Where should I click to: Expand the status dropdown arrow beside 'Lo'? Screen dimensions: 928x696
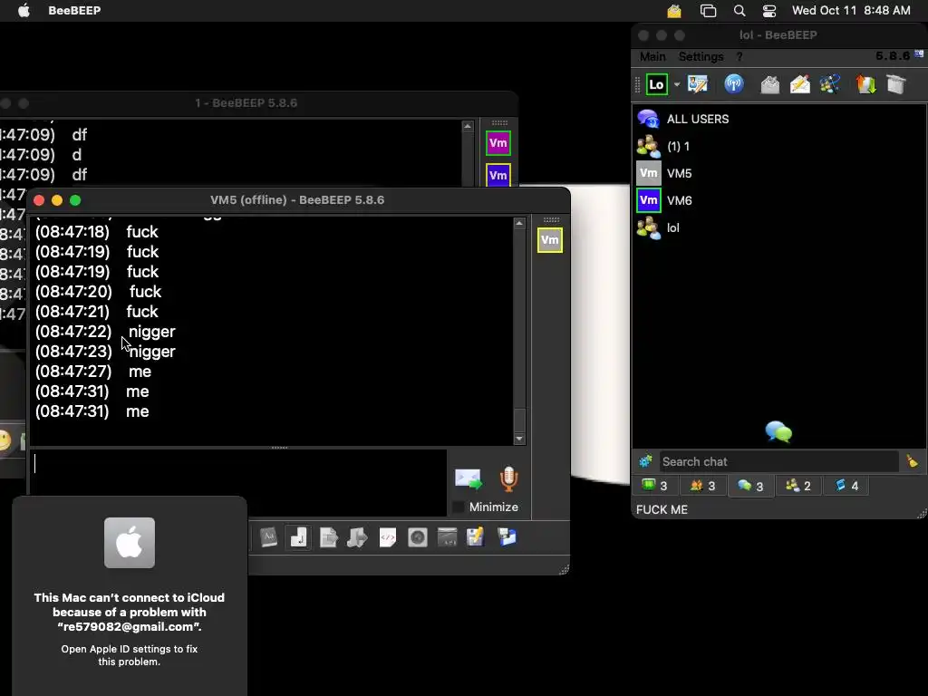click(676, 84)
